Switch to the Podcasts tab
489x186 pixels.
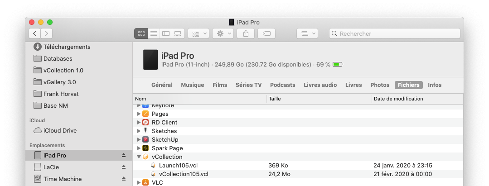coord(282,85)
